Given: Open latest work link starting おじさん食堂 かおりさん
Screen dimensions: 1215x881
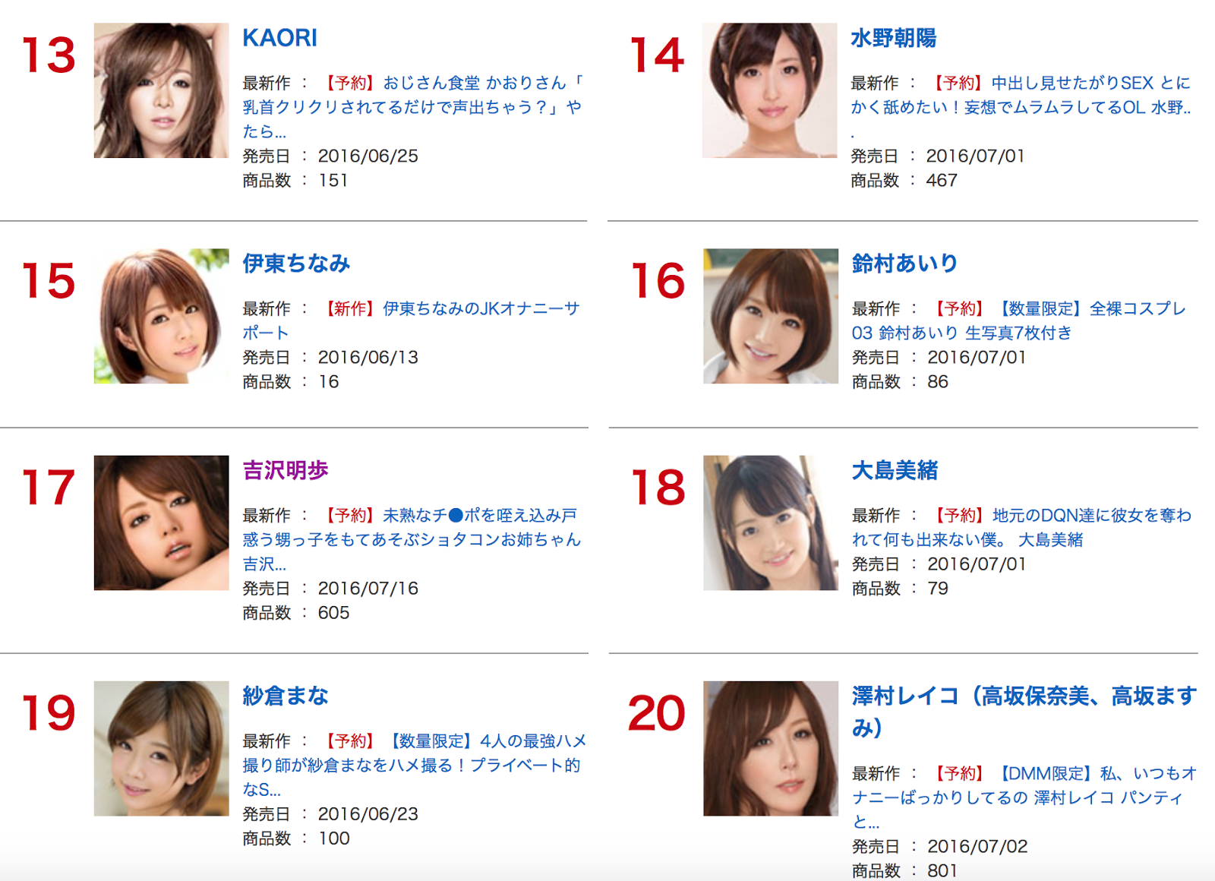Looking at the screenshot, I should pyautogui.click(x=412, y=107).
